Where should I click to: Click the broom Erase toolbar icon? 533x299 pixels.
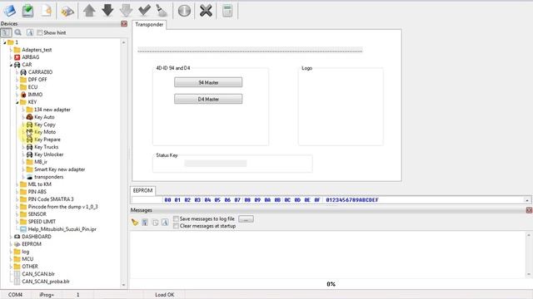[162, 11]
